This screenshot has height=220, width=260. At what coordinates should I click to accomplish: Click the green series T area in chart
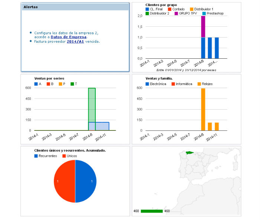[x=92, y=105]
